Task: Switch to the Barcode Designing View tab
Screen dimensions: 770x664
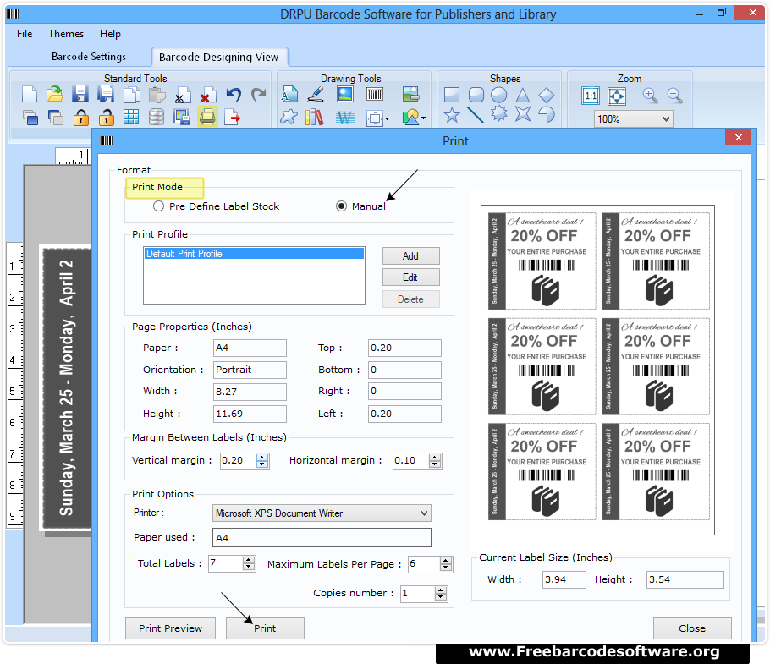Action: 218,57
